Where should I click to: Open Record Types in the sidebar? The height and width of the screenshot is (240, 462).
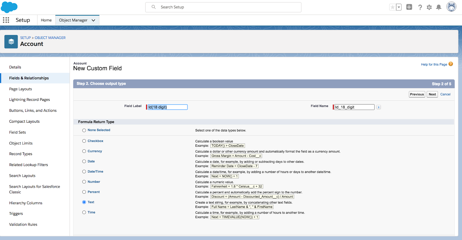click(21, 154)
